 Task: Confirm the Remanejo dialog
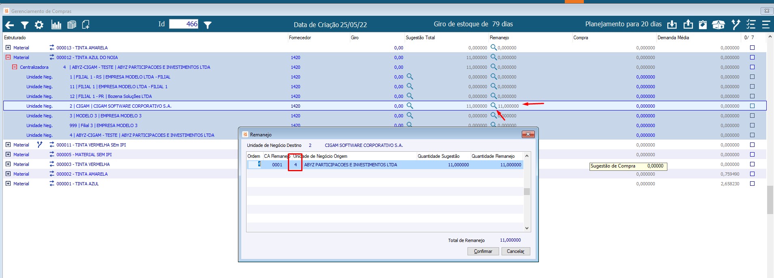coord(483,251)
